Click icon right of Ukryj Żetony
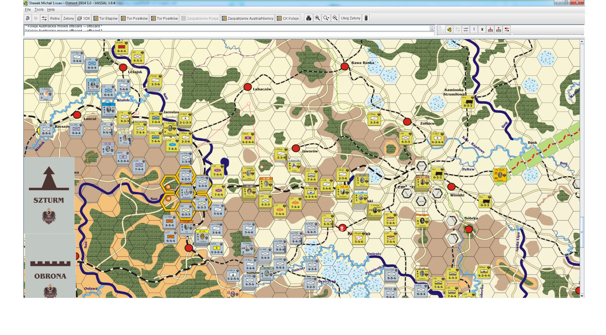This screenshot has height=335, width=606. [366, 18]
